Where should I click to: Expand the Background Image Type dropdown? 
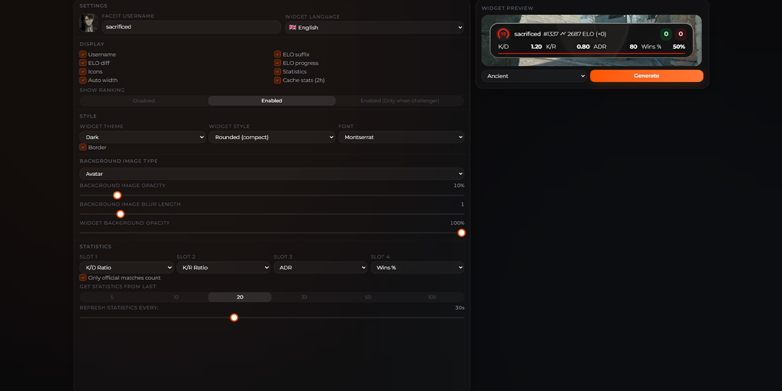[272, 174]
